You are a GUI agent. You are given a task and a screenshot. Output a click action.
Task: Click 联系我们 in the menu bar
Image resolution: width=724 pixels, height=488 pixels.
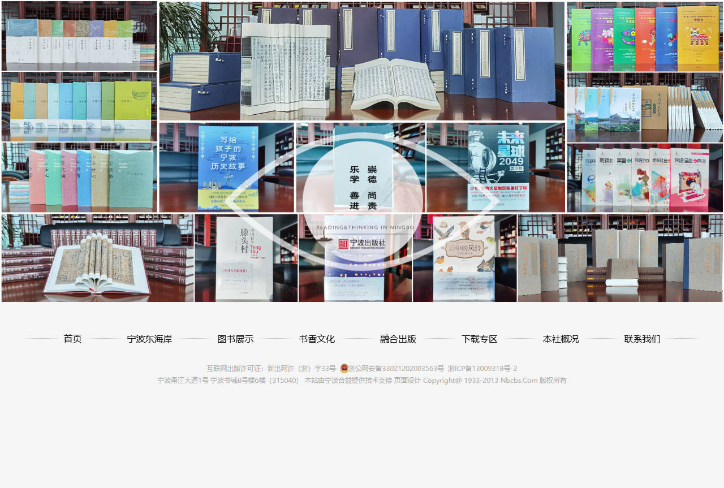pyautogui.click(x=641, y=339)
